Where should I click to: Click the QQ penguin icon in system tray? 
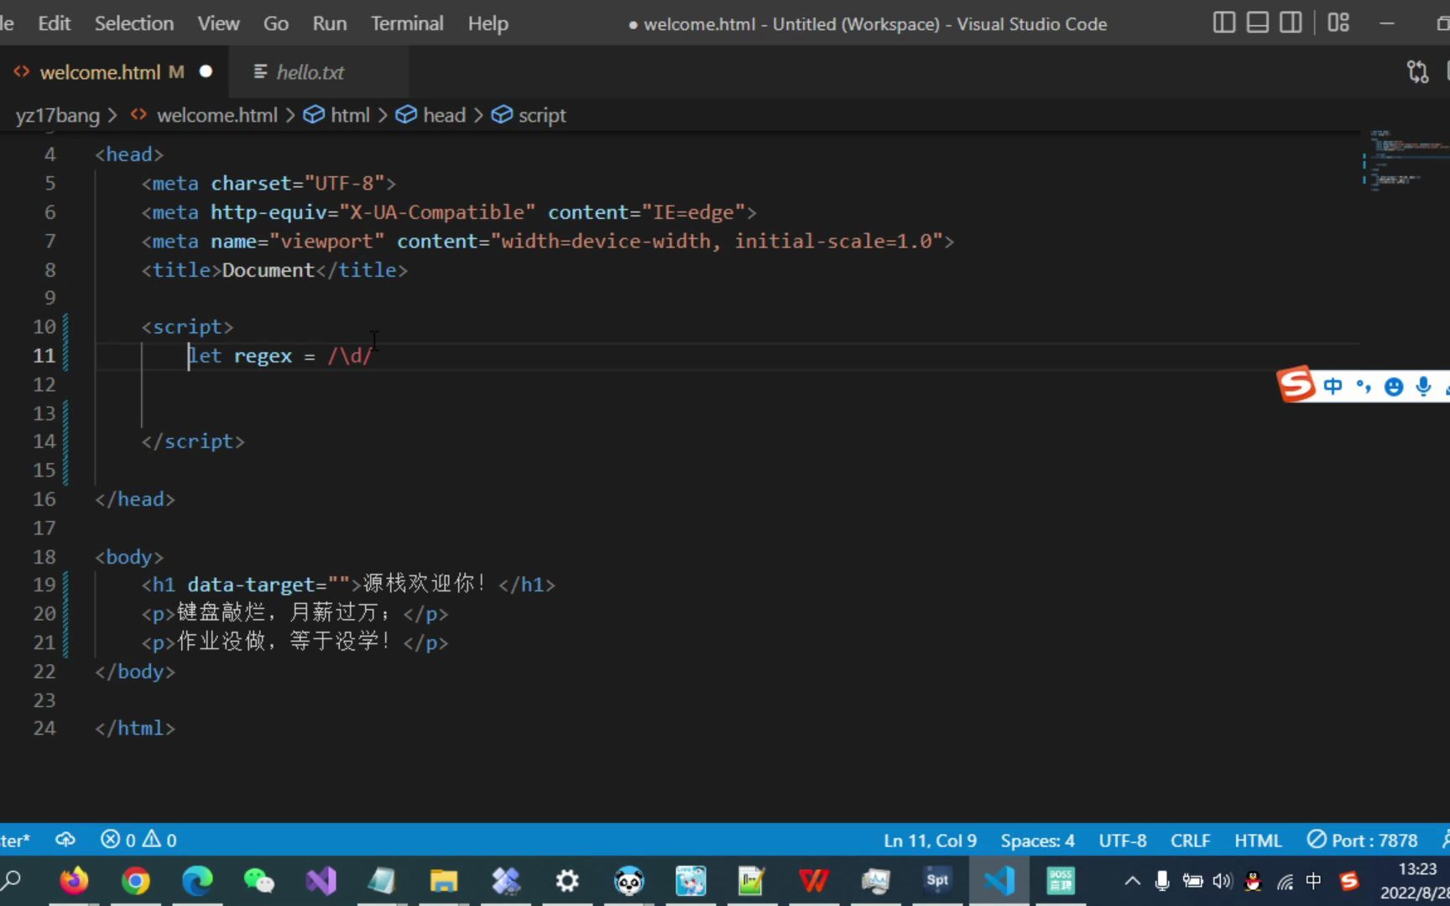coord(1253,881)
